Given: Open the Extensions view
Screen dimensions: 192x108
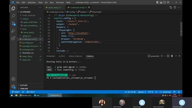Looking at the screenshot, I should [x=13, y=38].
